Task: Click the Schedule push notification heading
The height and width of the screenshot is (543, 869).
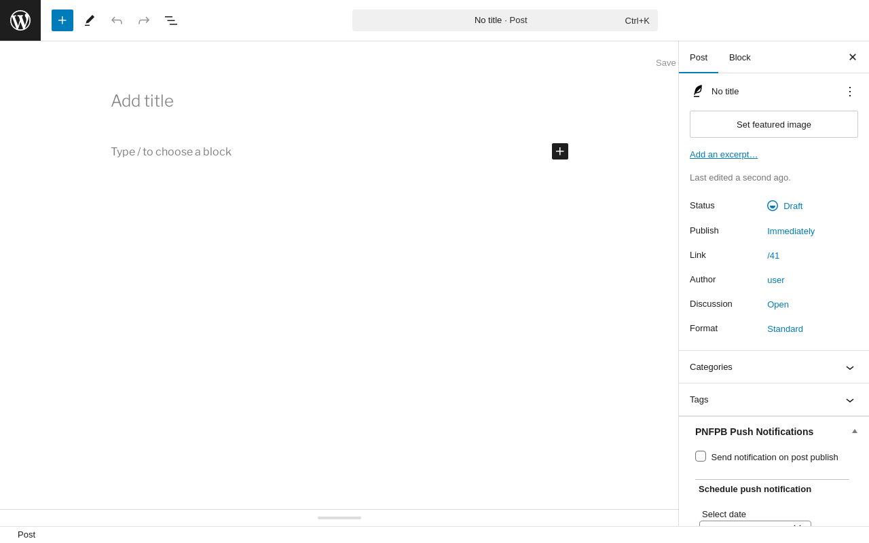Action: point(755,489)
